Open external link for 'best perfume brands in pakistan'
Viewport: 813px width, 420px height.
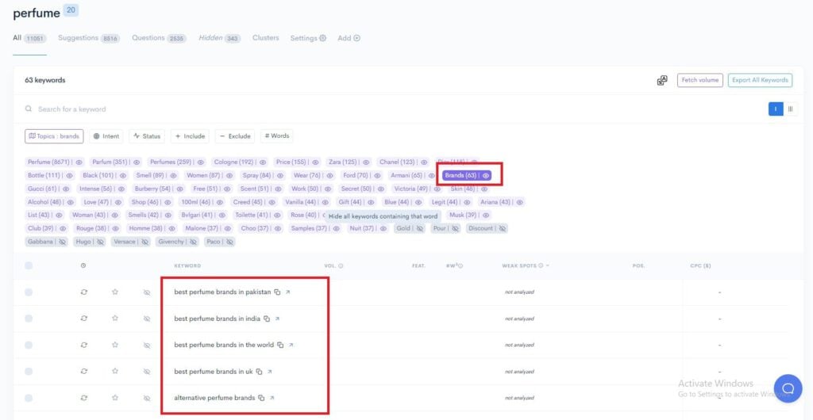[288, 292]
